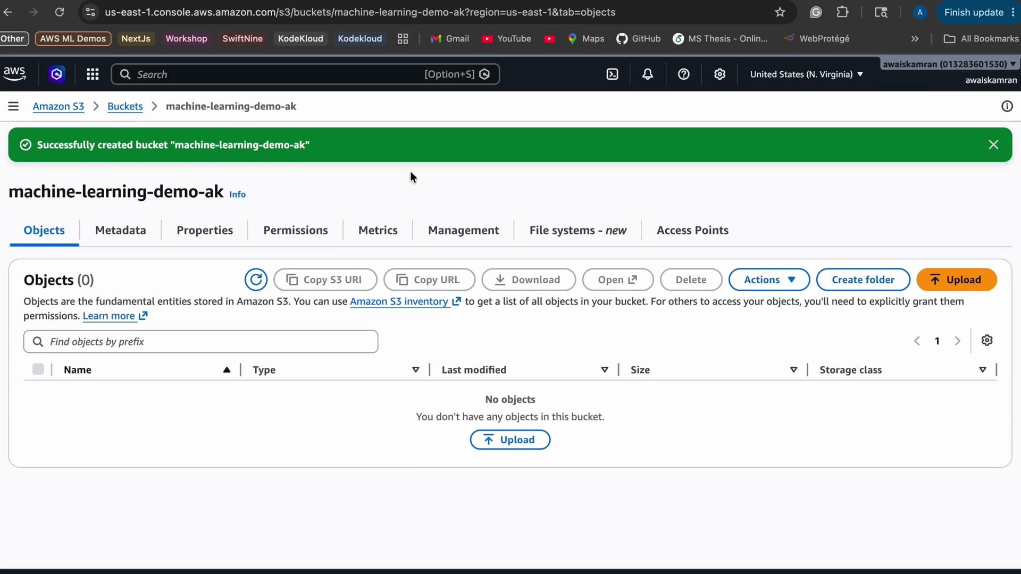1021x574 pixels.
Task: Open the bookmarks bar apps grid icon
Action: point(403,39)
